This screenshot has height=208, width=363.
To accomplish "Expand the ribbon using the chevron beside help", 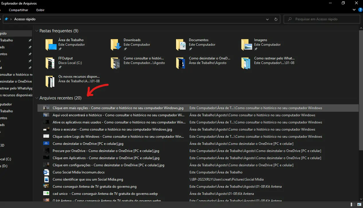I will (x=354, y=10).
